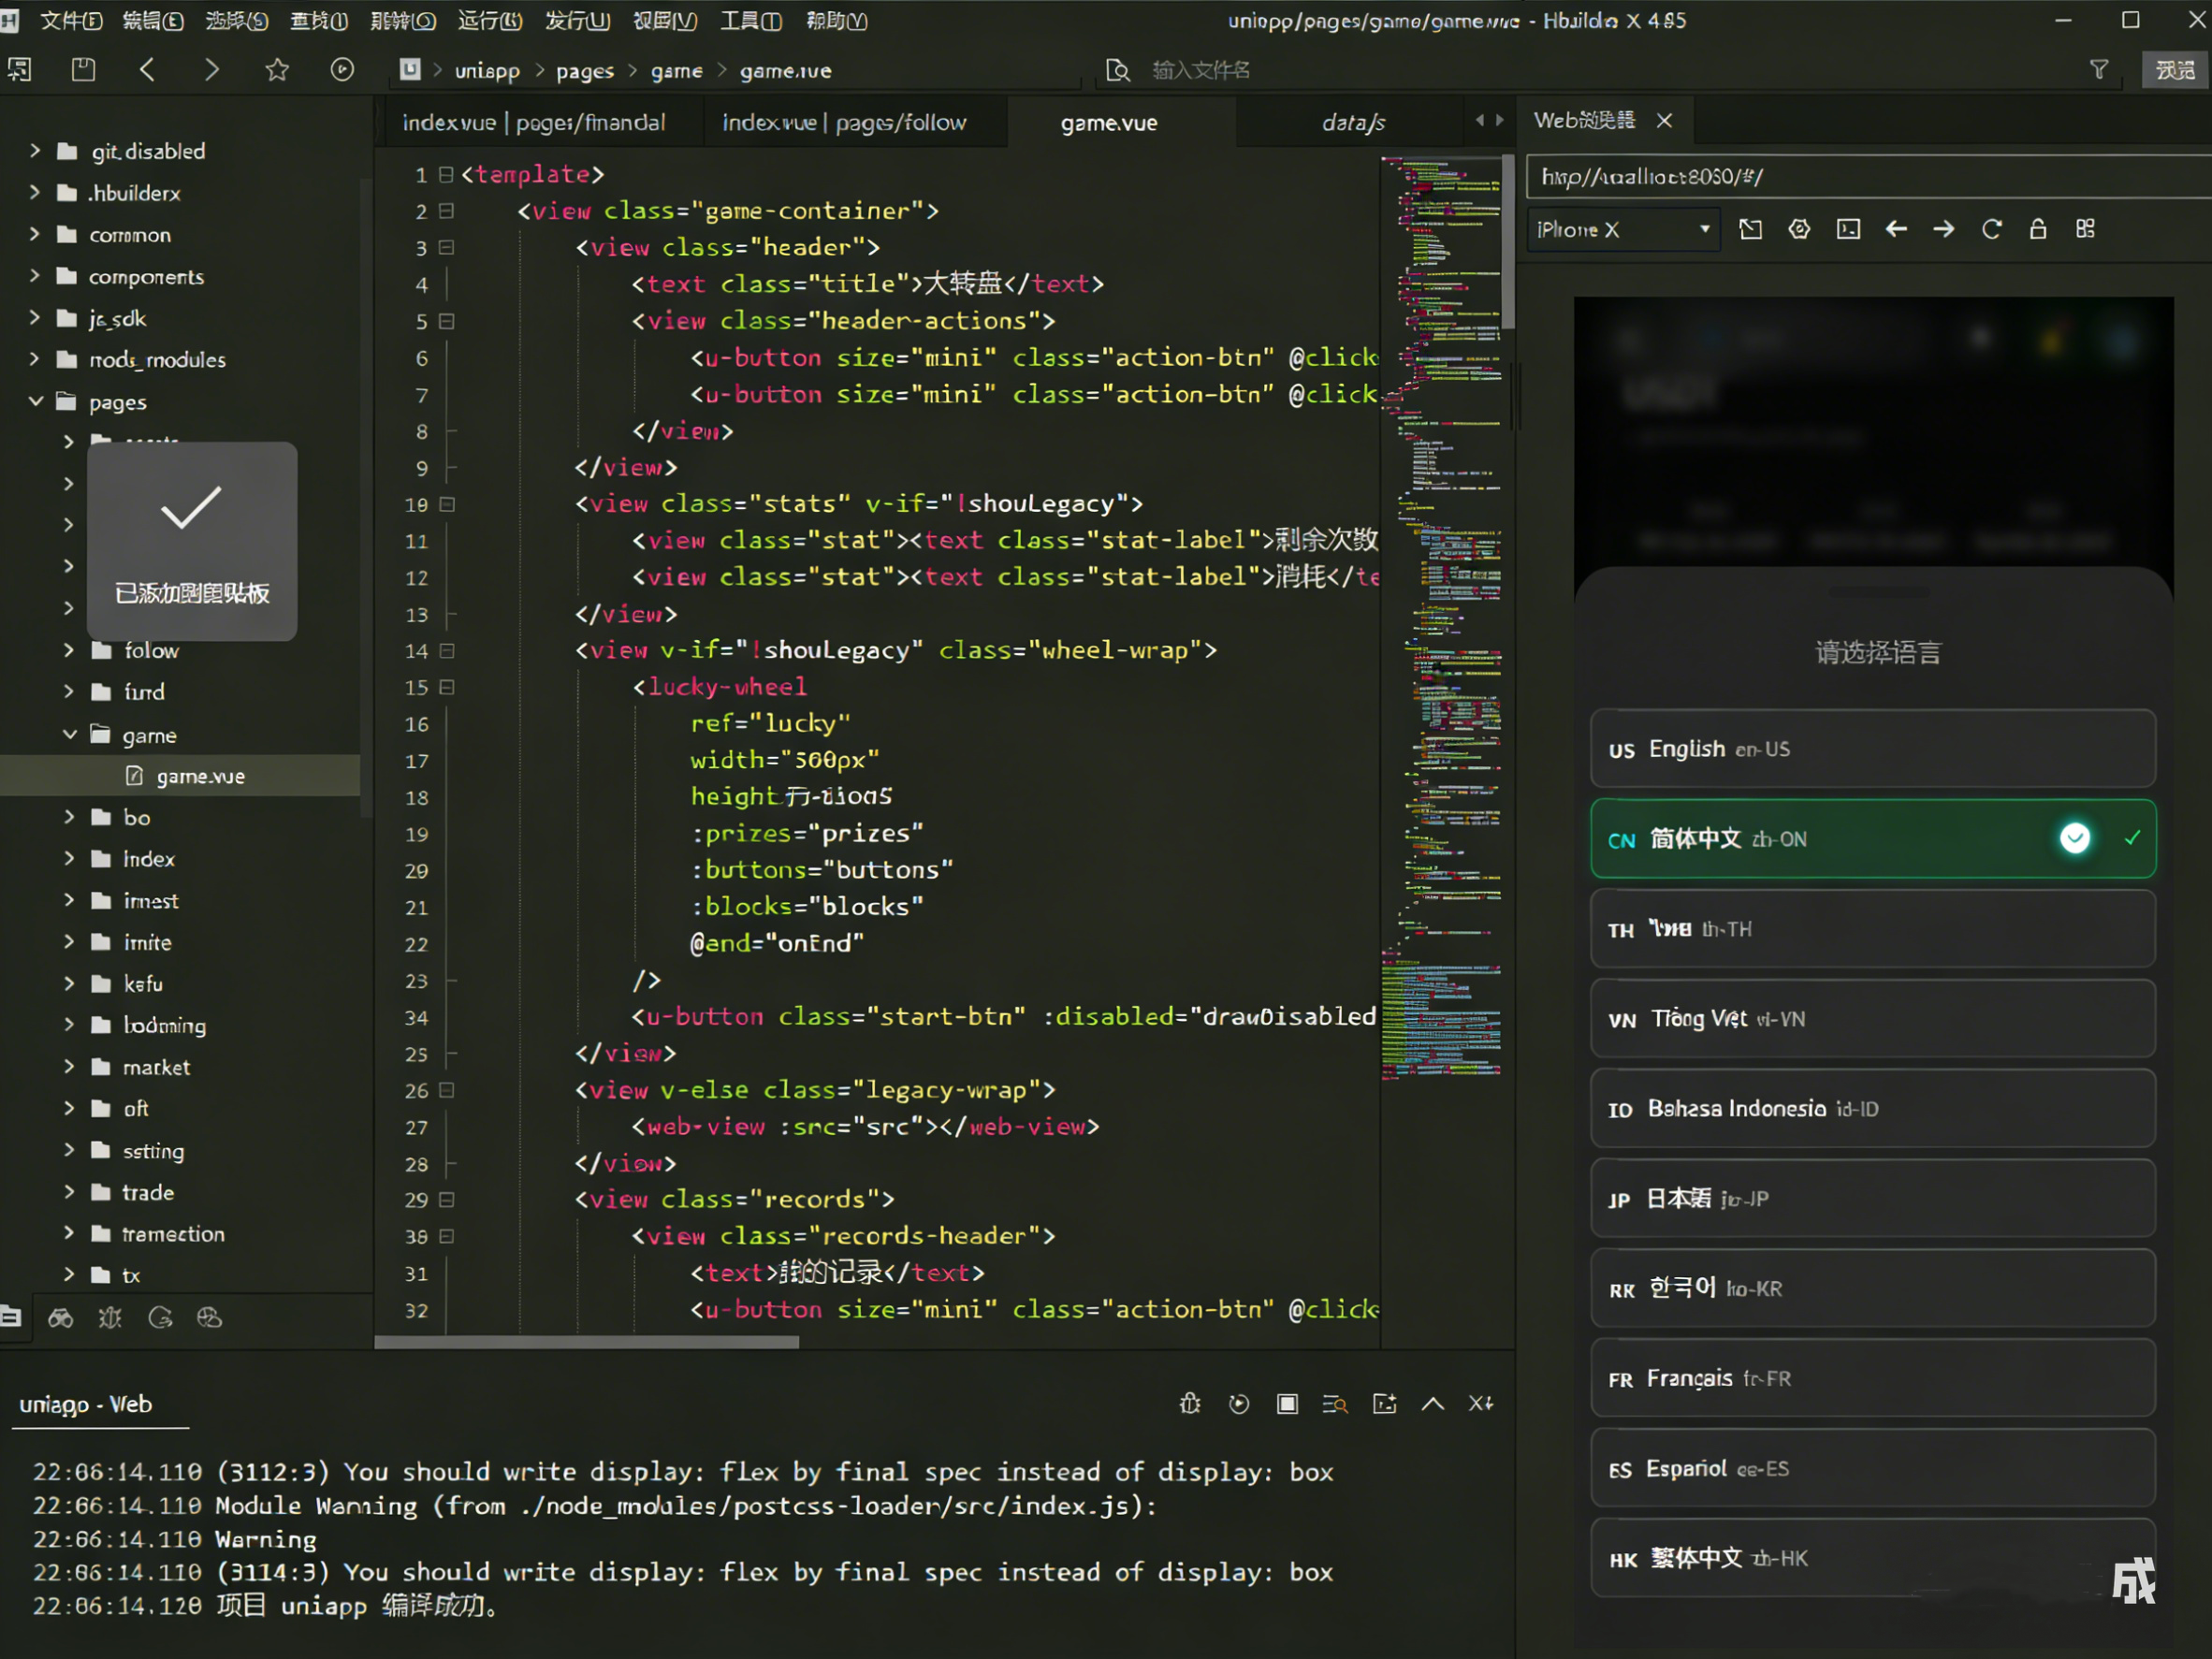2212x1659 pixels.
Task: Open the iPhone X device dropdown
Action: point(1622,230)
